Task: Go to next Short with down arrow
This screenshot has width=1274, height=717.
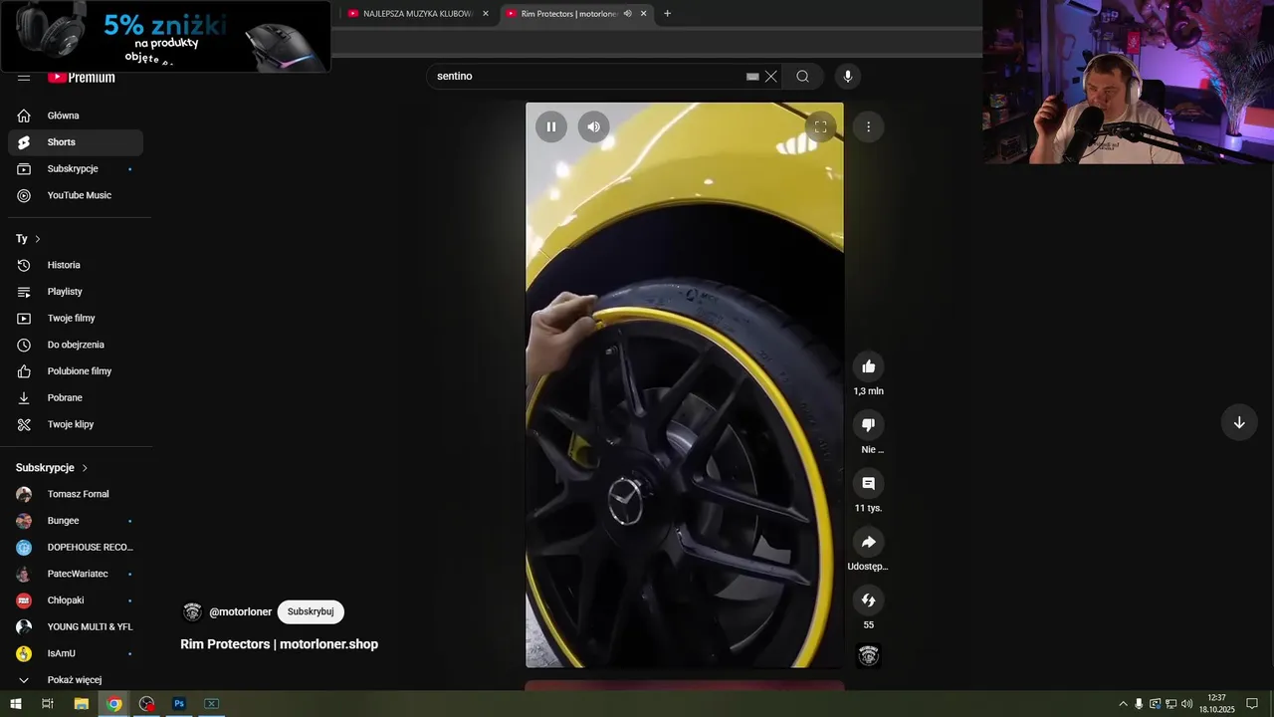Action: (1239, 422)
